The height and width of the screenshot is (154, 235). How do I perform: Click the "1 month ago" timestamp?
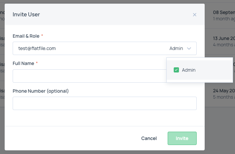224,19
